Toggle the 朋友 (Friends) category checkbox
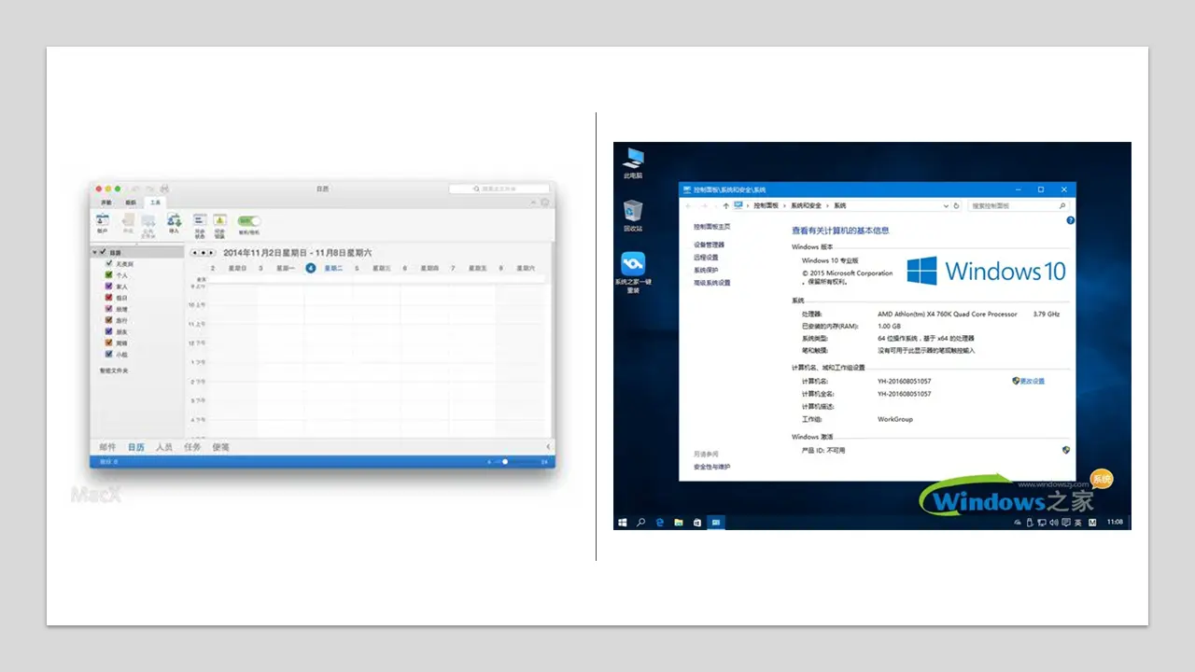Screen dimensions: 1195x672 pos(109,331)
